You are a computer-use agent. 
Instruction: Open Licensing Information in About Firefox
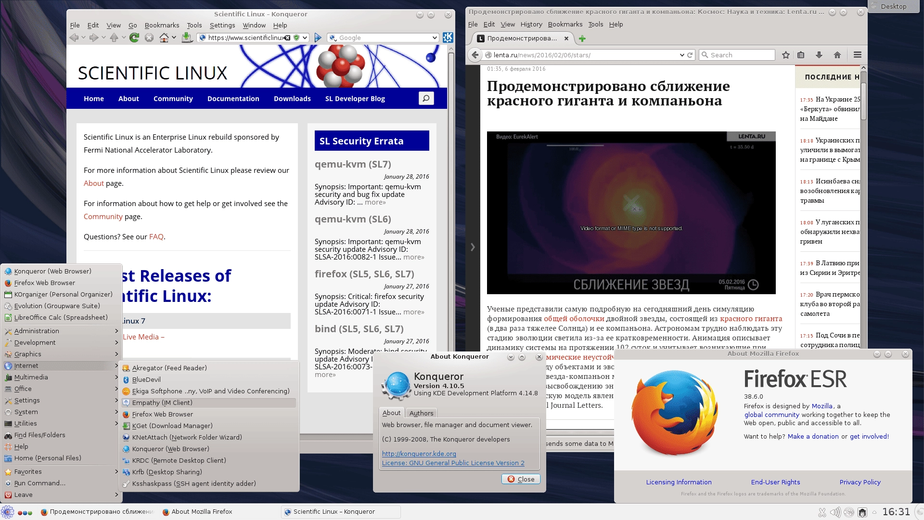(679, 482)
